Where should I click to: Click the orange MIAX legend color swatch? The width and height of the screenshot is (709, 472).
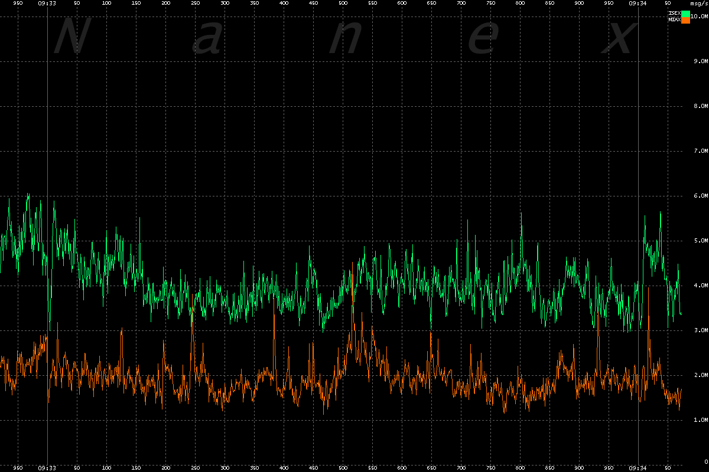[685, 21]
